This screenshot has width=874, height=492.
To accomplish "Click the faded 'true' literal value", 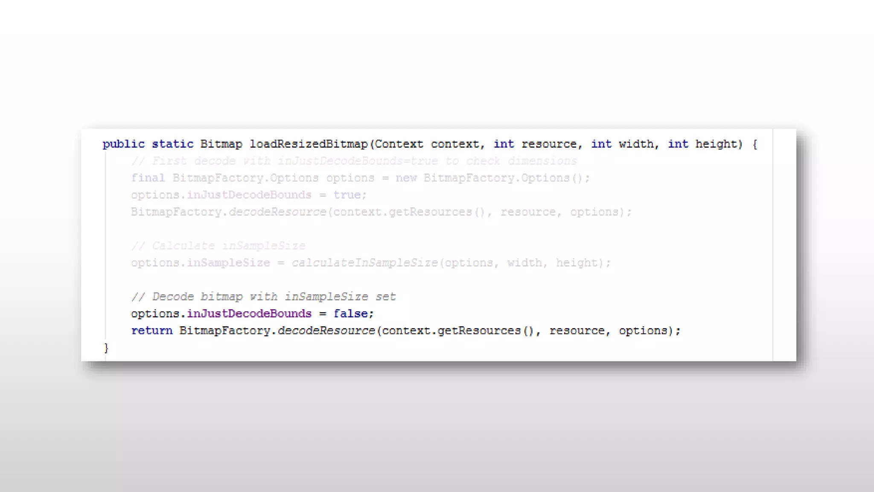I will [347, 195].
